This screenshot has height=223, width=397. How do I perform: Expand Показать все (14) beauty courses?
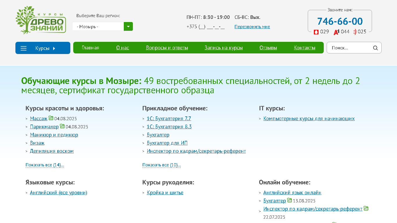pyautogui.click(x=45, y=165)
